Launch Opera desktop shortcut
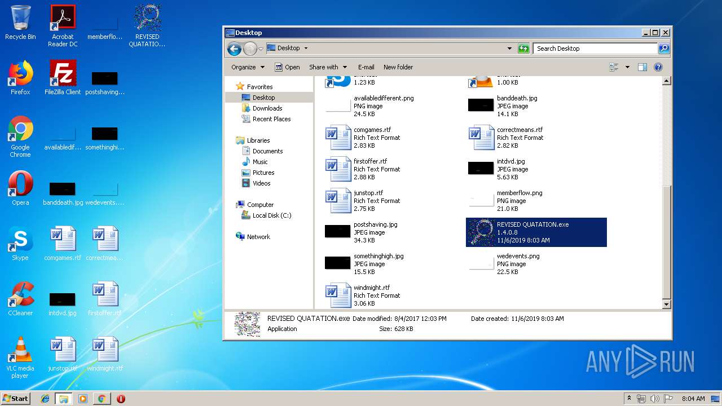The width and height of the screenshot is (722, 406). 20,188
